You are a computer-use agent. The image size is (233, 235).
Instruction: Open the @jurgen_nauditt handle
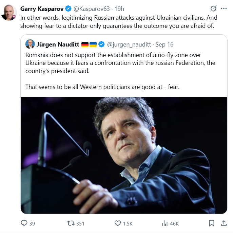[x=129, y=44]
